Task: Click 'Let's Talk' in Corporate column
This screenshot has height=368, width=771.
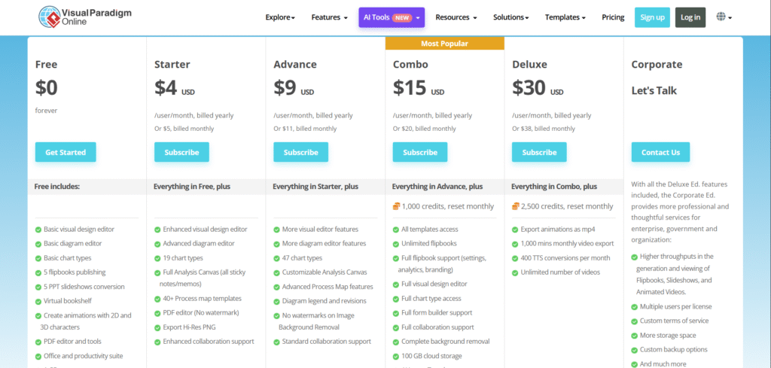Action: click(x=654, y=91)
